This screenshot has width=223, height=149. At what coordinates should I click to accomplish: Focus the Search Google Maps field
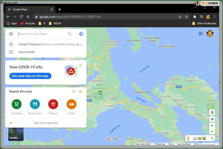43,34
